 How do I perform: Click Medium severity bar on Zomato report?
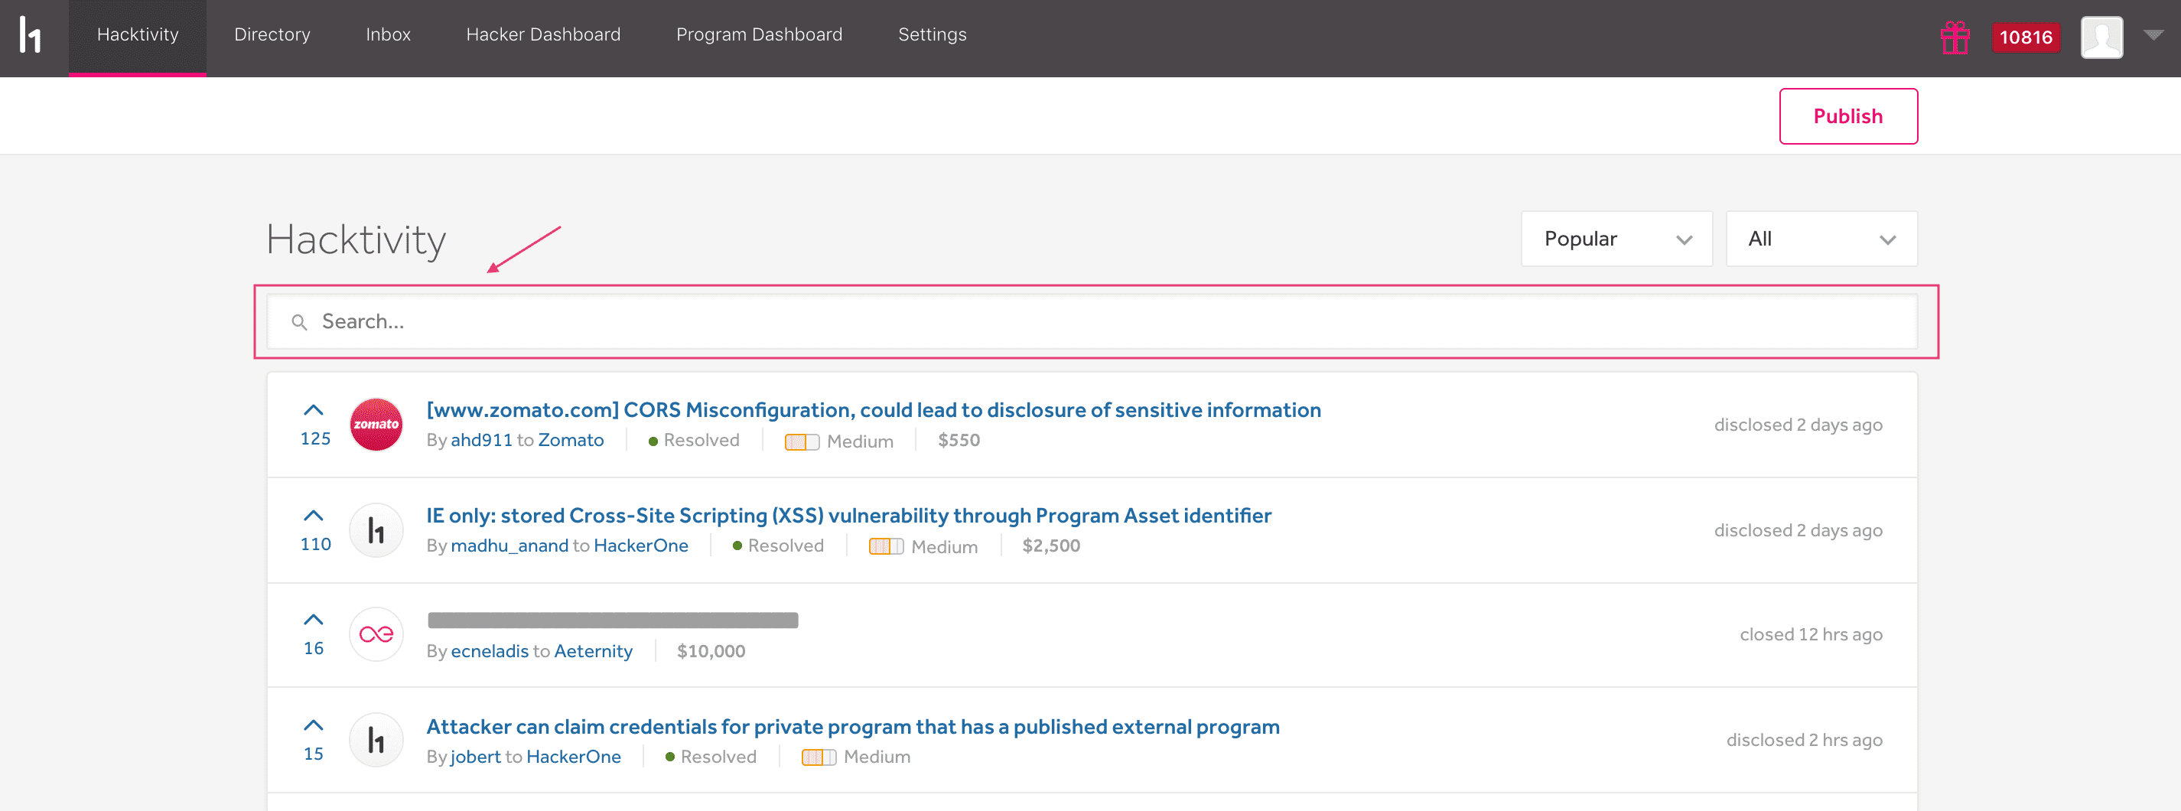[801, 442]
